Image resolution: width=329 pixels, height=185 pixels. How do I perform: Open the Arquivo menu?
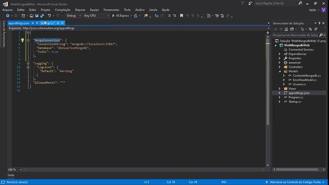coord(7,10)
